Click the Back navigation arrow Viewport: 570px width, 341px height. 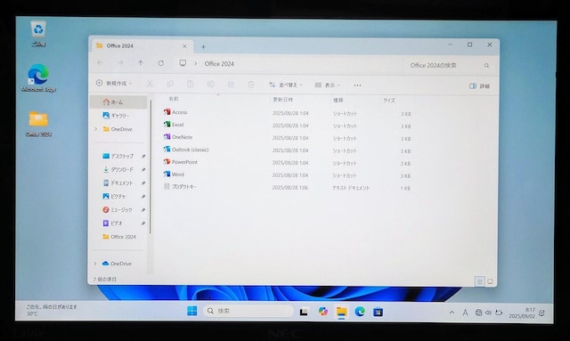pos(100,62)
